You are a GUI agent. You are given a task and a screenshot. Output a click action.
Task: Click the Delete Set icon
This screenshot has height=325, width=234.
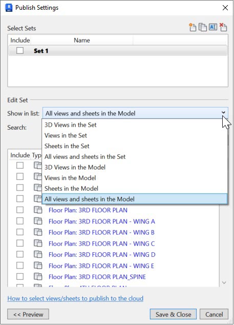pyautogui.click(x=223, y=27)
